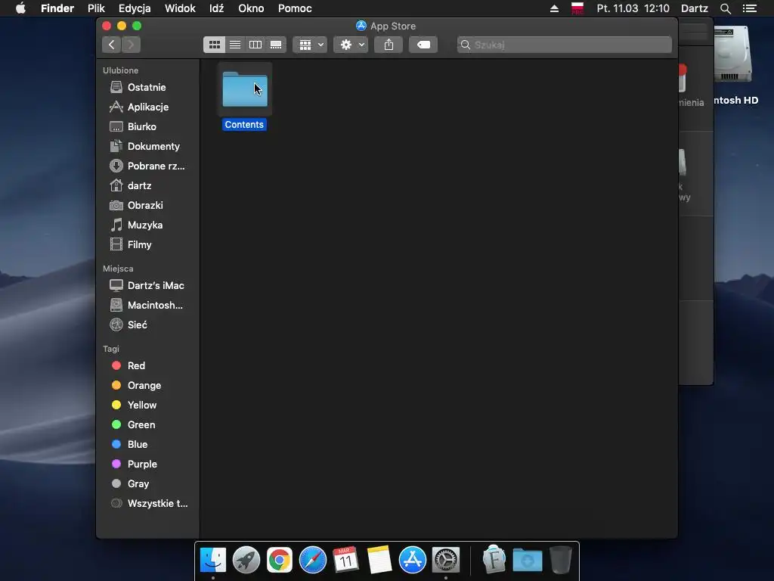This screenshot has width=774, height=581.
Task: Filter by the Red tag
Action: [x=136, y=366]
